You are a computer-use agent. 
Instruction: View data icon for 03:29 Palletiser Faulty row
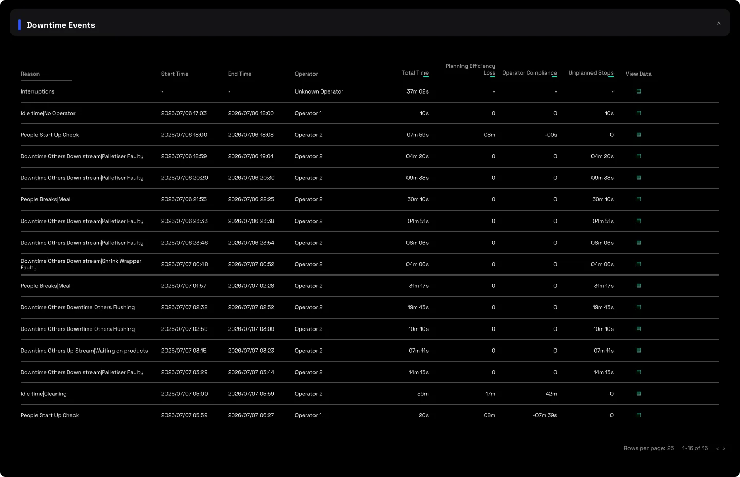click(639, 372)
